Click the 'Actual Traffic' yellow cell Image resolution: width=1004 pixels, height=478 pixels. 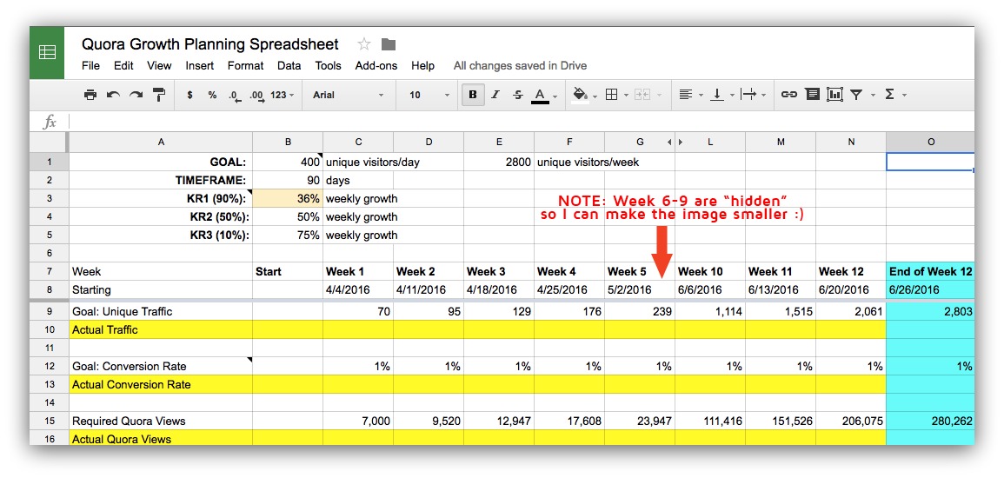(161, 329)
